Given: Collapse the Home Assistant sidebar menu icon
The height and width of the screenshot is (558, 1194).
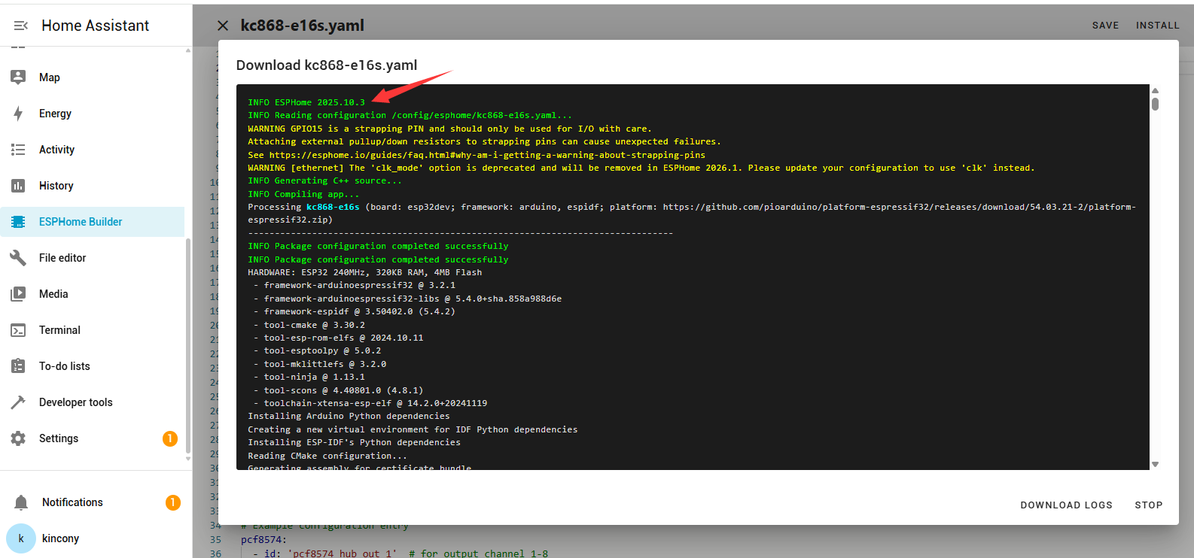Looking at the screenshot, I should point(20,26).
